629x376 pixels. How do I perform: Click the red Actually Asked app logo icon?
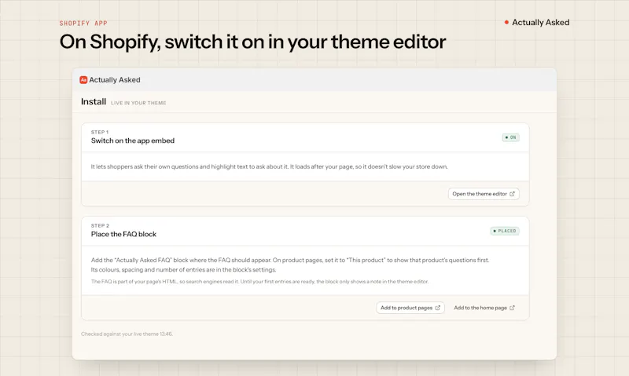(x=83, y=80)
